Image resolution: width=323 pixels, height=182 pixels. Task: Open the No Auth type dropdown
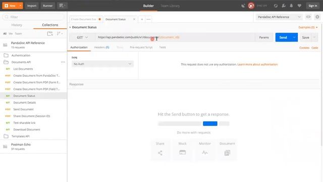click(102, 64)
